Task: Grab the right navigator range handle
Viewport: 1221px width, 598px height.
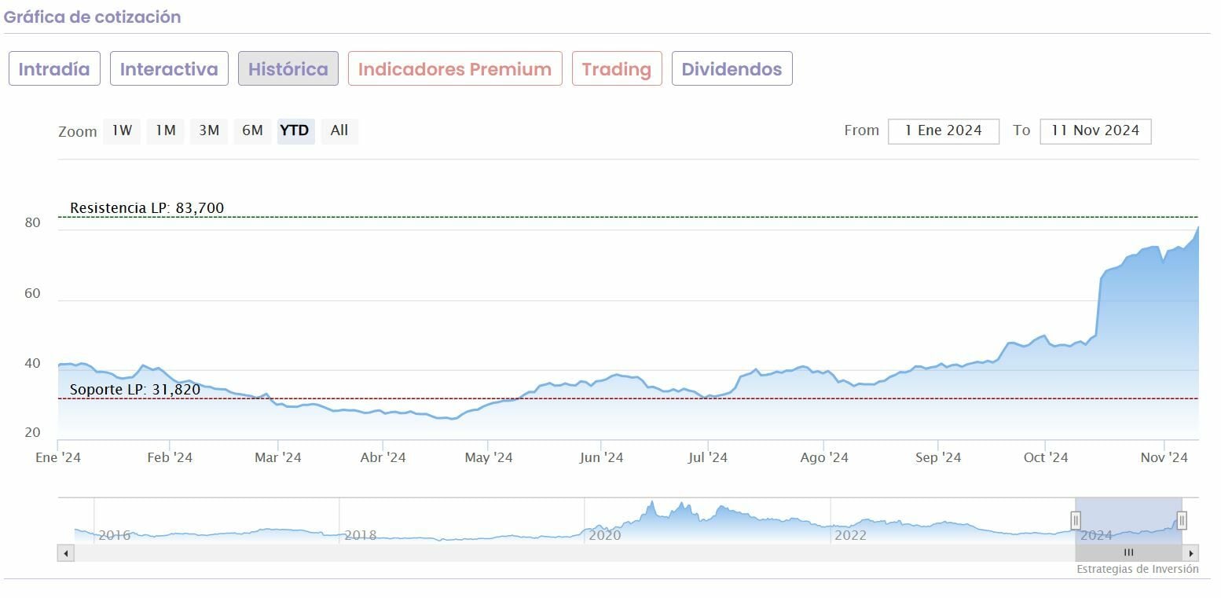Action: pyautogui.click(x=1181, y=520)
